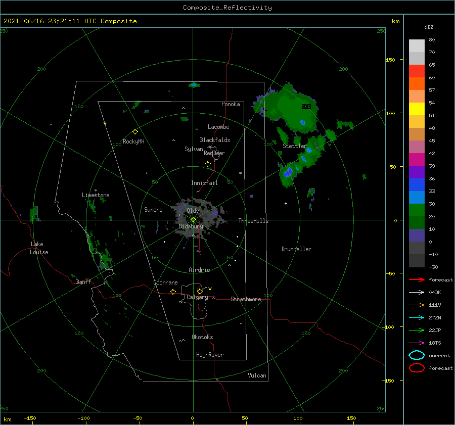Image resolution: width=455 pixels, height=425 pixels.
Task: Click the Drumheller town label
Action: [x=296, y=249]
